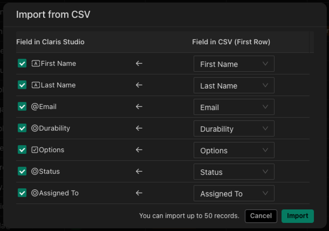Cancel the CSV import dialog
This screenshot has height=231, width=329.
(261, 216)
